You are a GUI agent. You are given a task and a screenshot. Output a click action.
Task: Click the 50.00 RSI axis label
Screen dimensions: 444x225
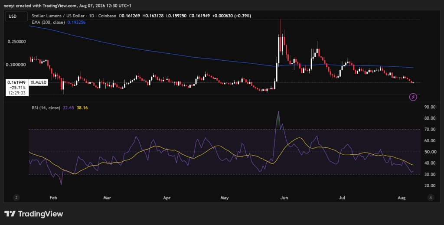[430, 152]
